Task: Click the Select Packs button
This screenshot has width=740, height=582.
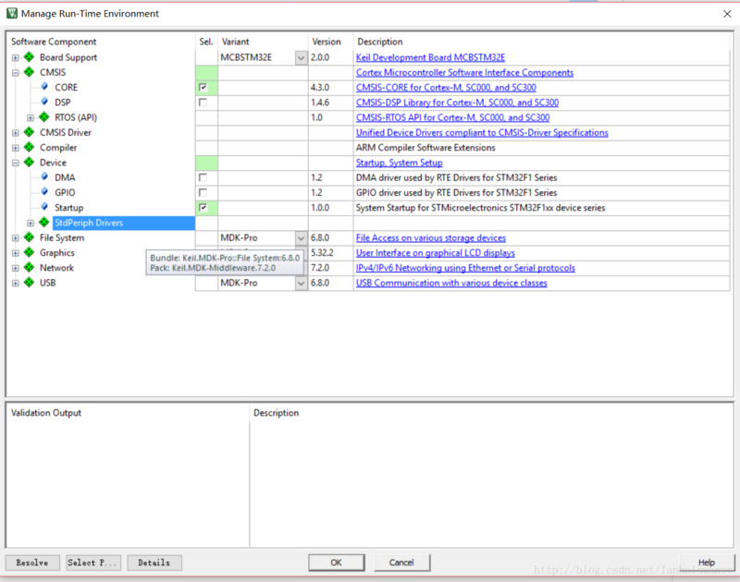Action: [93, 563]
